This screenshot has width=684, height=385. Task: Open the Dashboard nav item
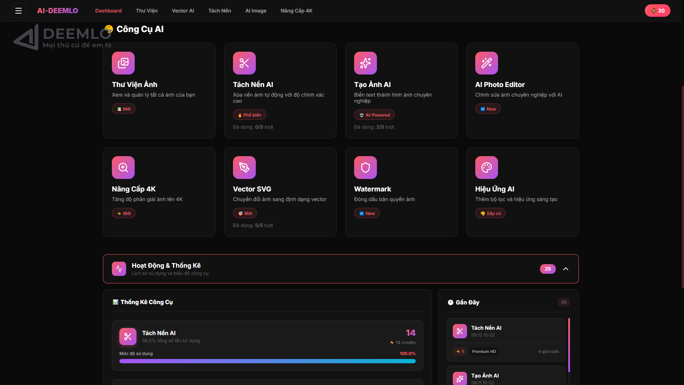tap(108, 11)
